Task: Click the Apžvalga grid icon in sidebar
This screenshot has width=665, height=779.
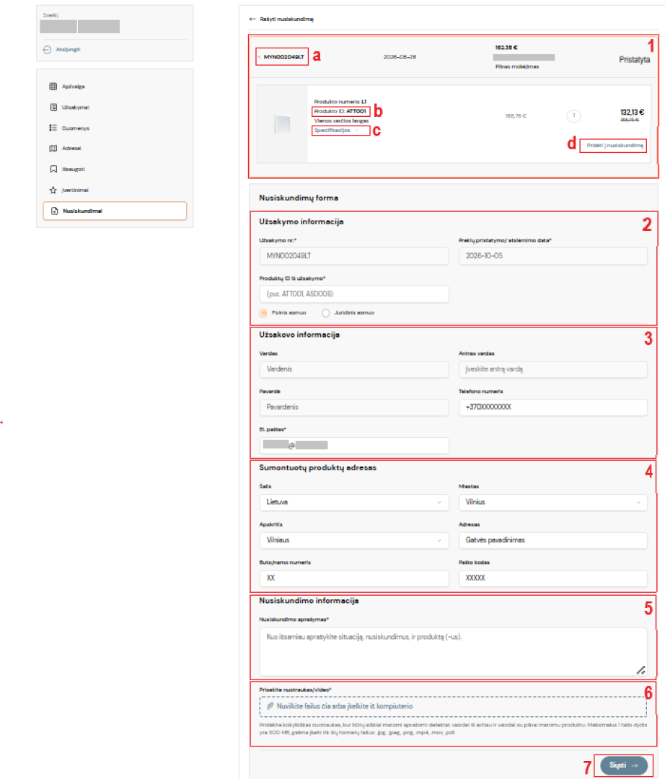Action: coord(53,87)
